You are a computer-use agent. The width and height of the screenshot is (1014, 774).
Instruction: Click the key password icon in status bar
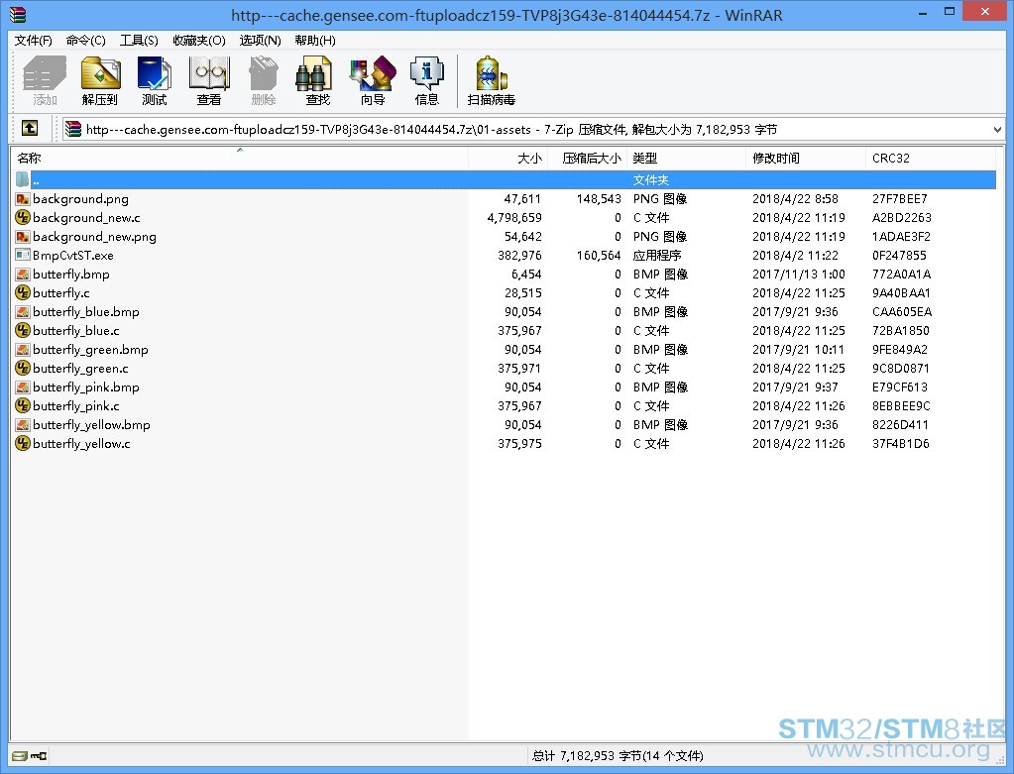pyautogui.click(x=39, y=755)
